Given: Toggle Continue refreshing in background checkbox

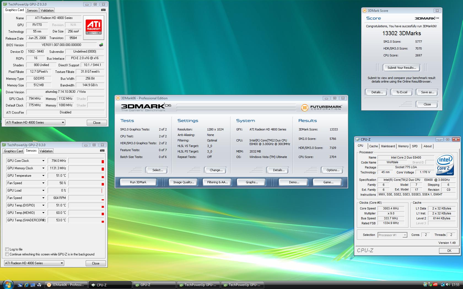Looking at the screenshot, I should point(7,254).
